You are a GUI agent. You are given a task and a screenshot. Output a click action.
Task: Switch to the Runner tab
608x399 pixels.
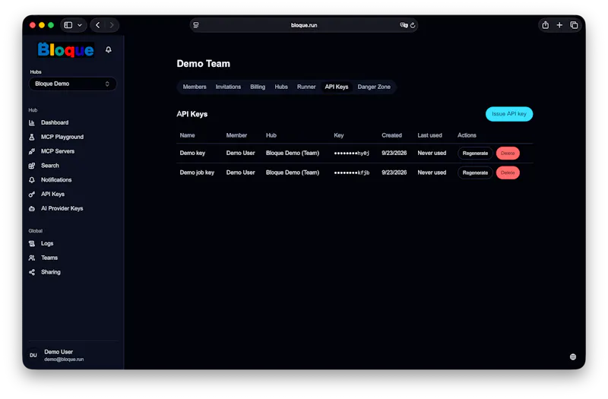306,87
